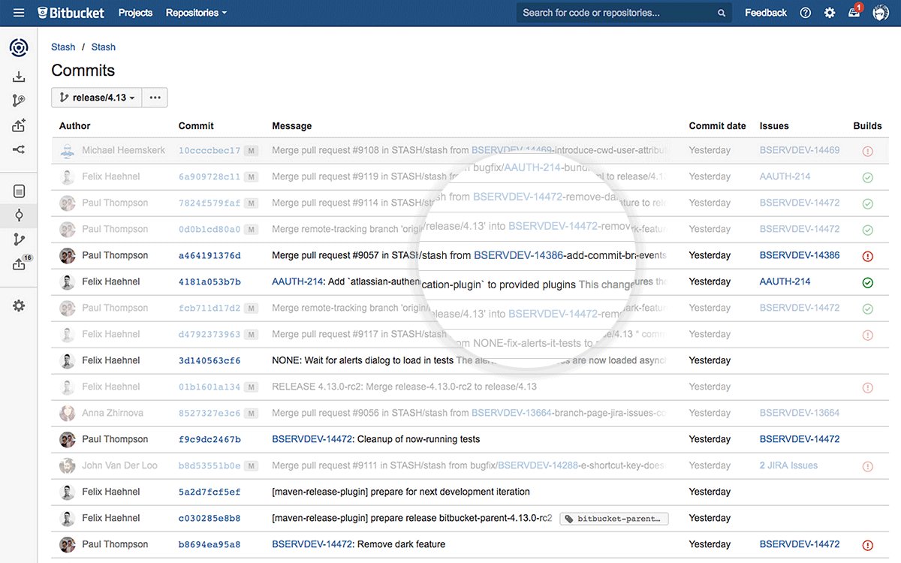
Task: Click the Author column header
Action: [x=75, y=126]
